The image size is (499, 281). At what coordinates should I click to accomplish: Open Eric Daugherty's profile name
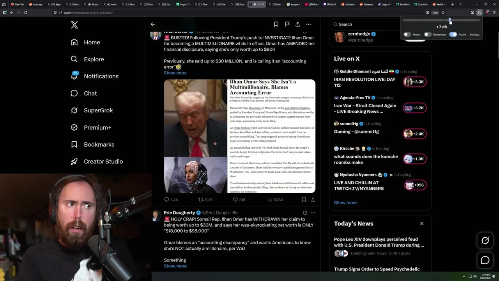[179, 213]
